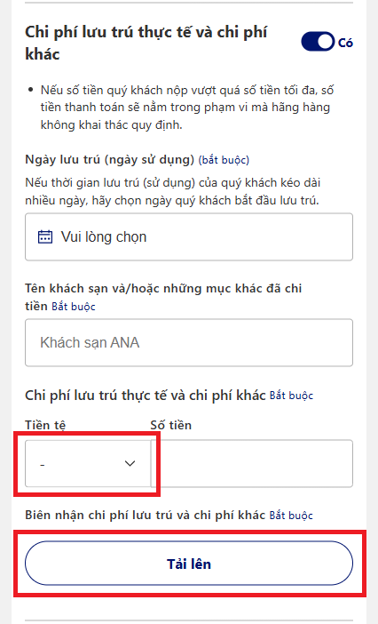Image resolution: width=378 pixels, height=624 pixels.
Task: Open the "Vui lòng chọn" stay date picker
Action: coord(189,236)
